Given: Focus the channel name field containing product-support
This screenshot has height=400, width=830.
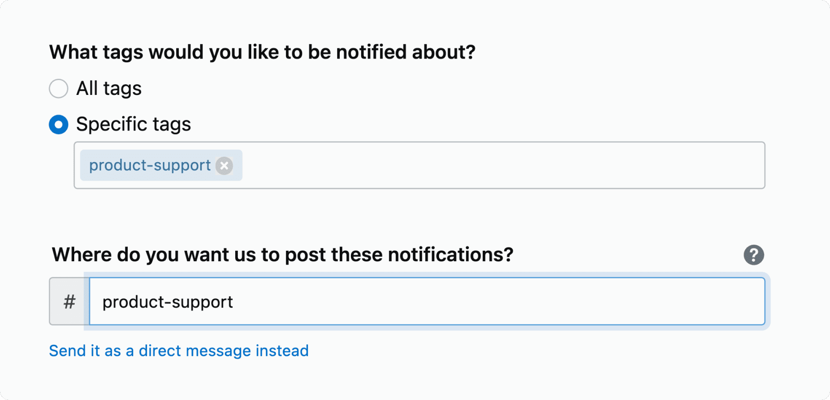Looking at the screenshot, I should pyautogui.click(x=427, y=301).
